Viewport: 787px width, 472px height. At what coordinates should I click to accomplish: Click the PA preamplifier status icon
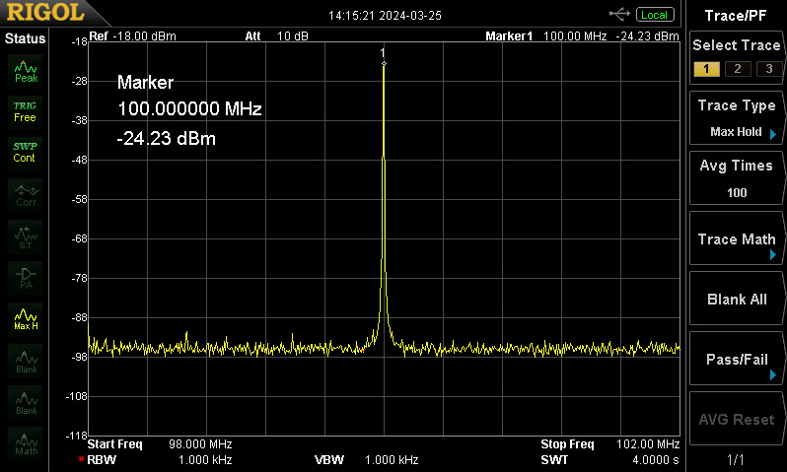coord(26,277)
